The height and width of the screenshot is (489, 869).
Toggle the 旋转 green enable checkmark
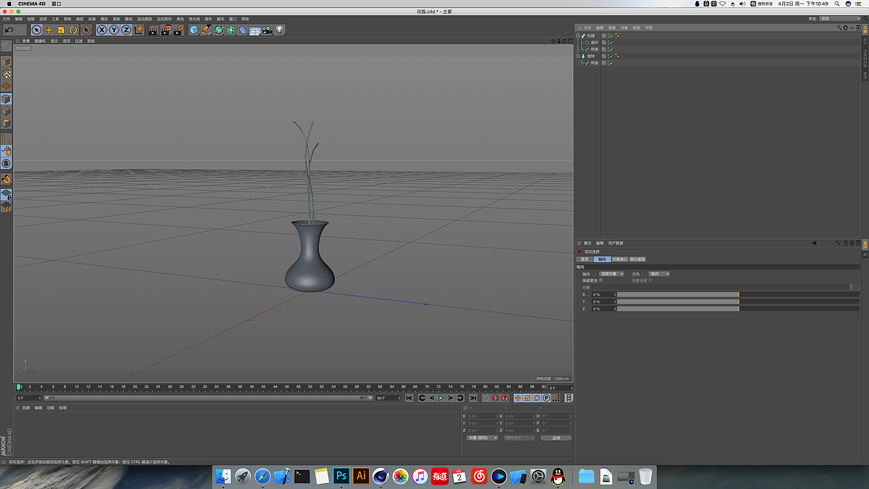(611, 56)
